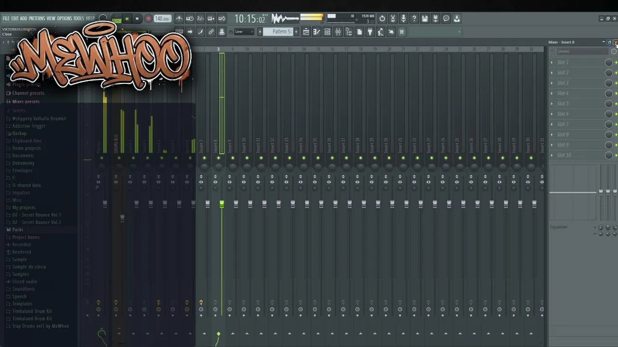Expand the Slot 10 arrow in mixer

(552, 155)
